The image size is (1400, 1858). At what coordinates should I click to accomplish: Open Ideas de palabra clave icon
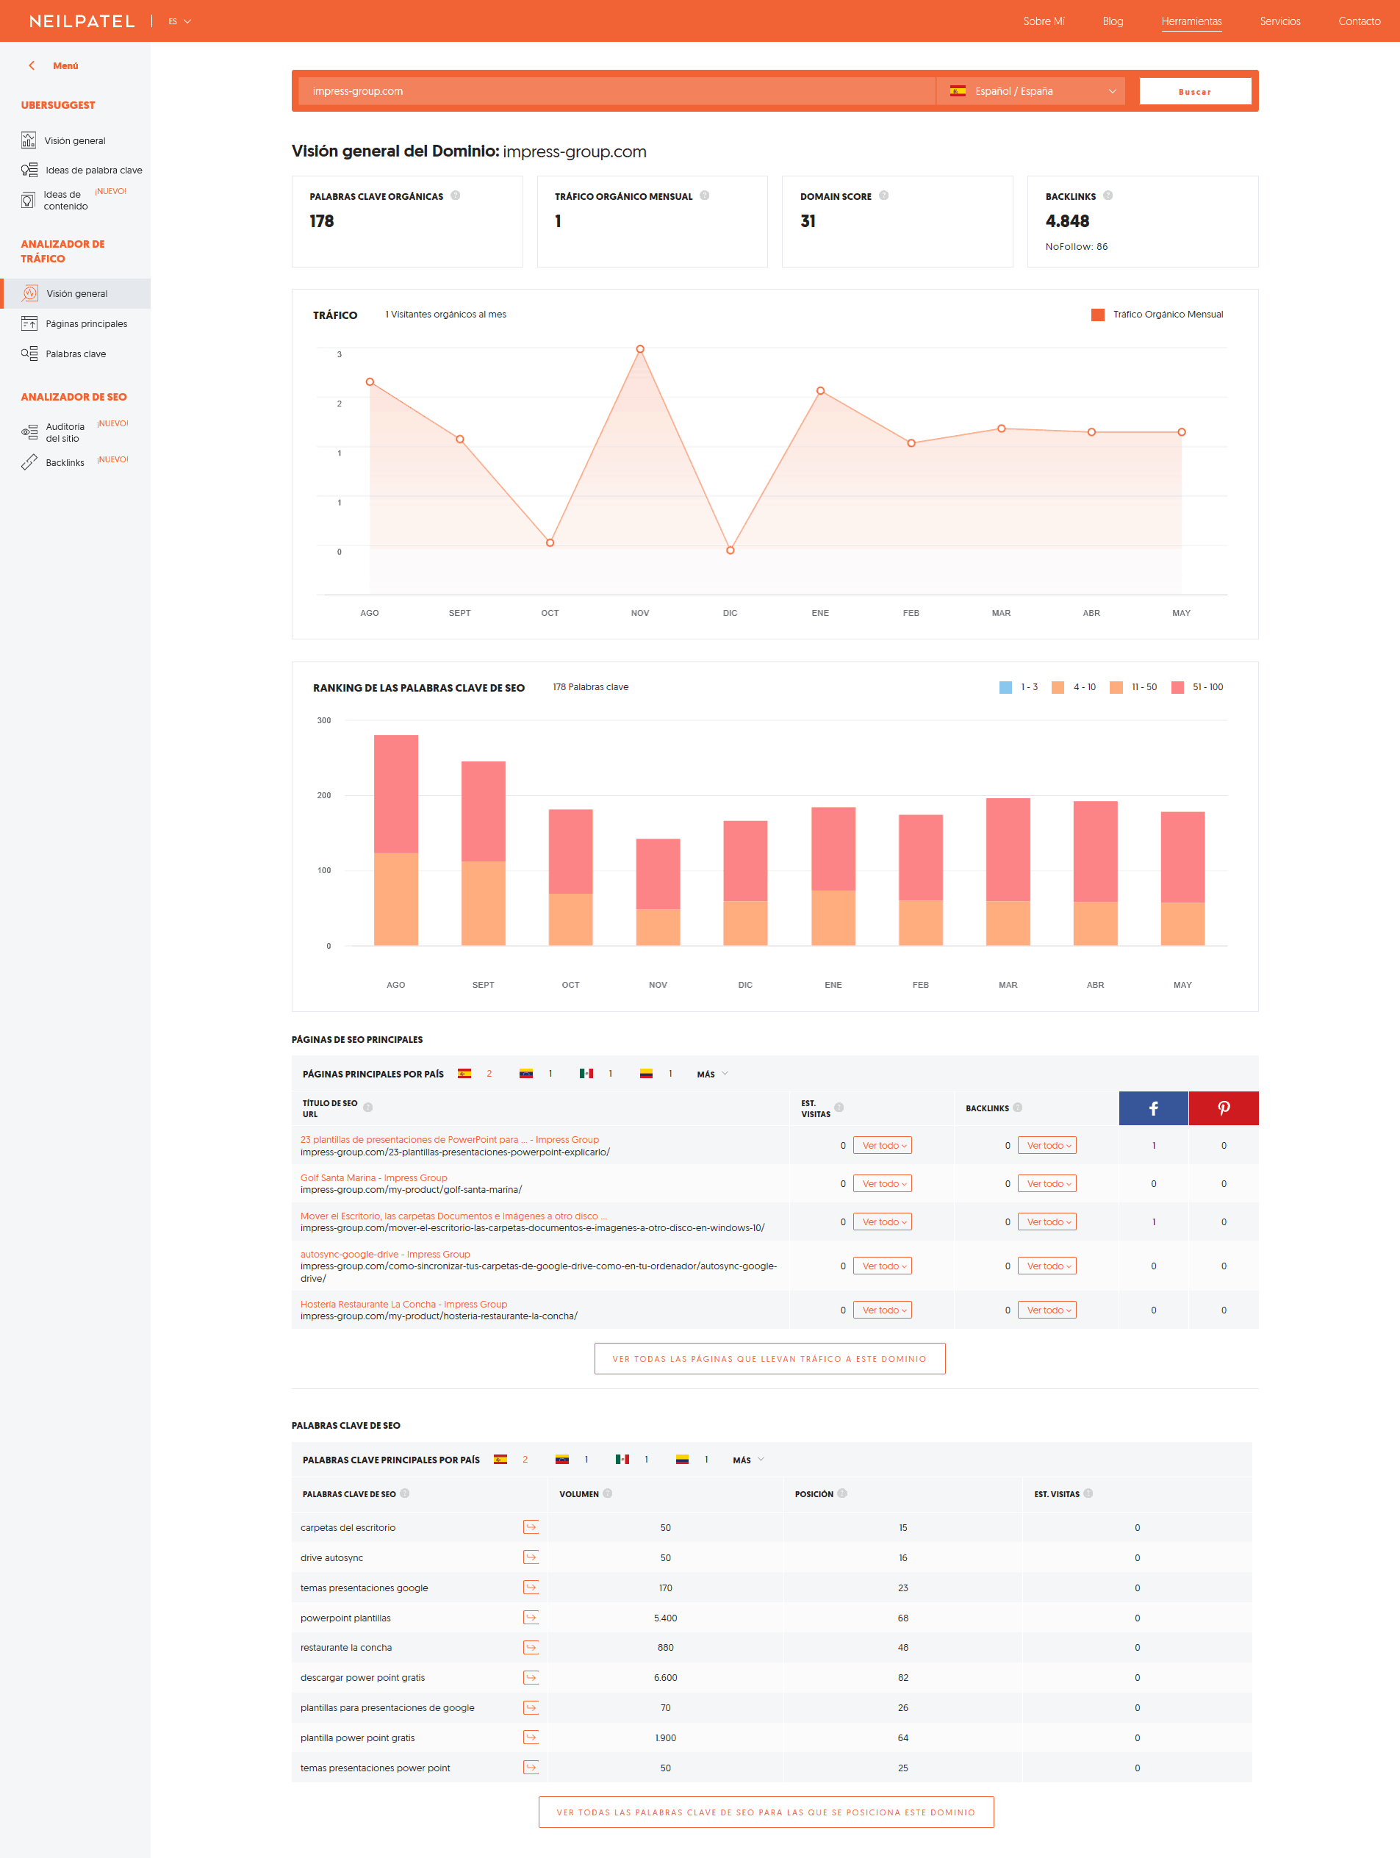coord(29,170)
